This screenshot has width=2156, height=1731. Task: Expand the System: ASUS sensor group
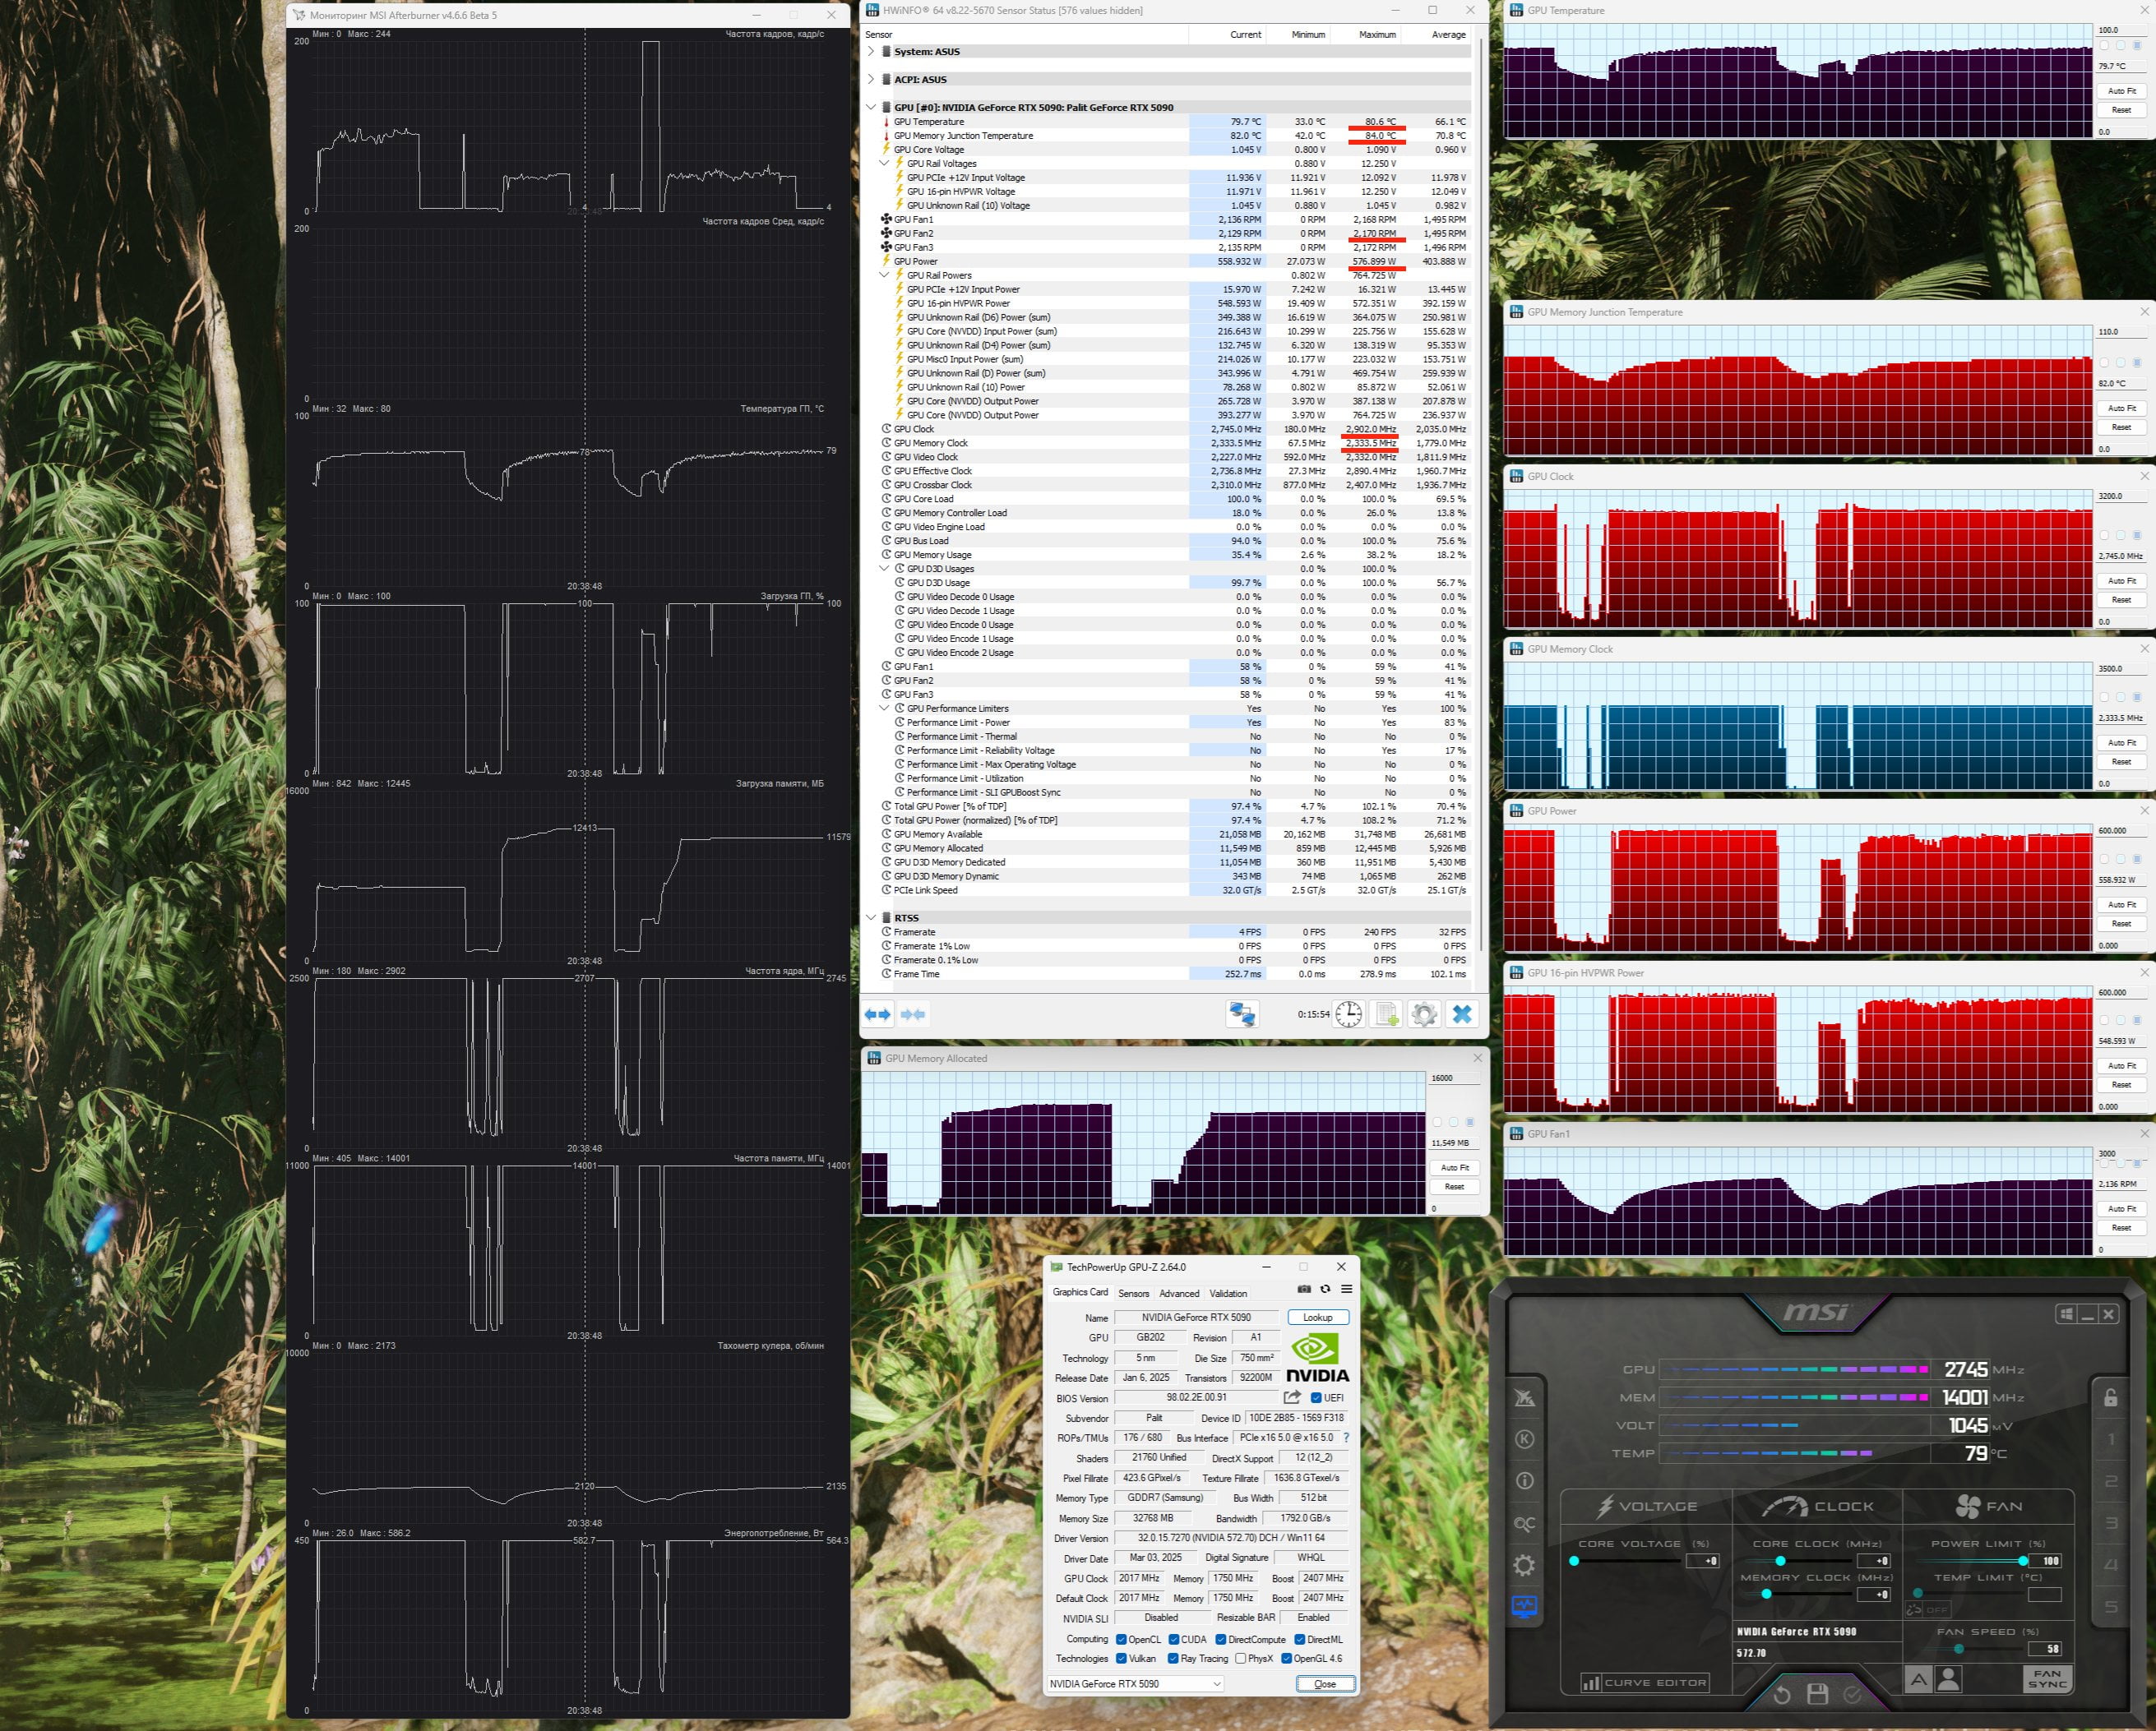871,51
